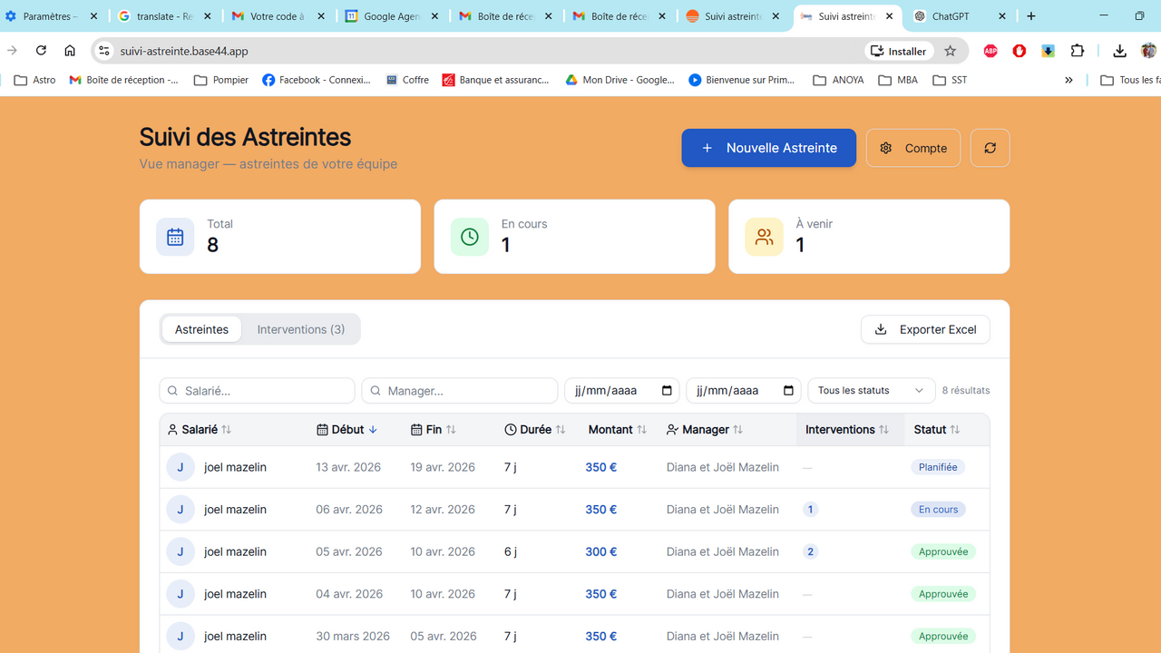
Task: Click avatar J in the 05 avr. 2026 row
Action: (x=180, y=551)
